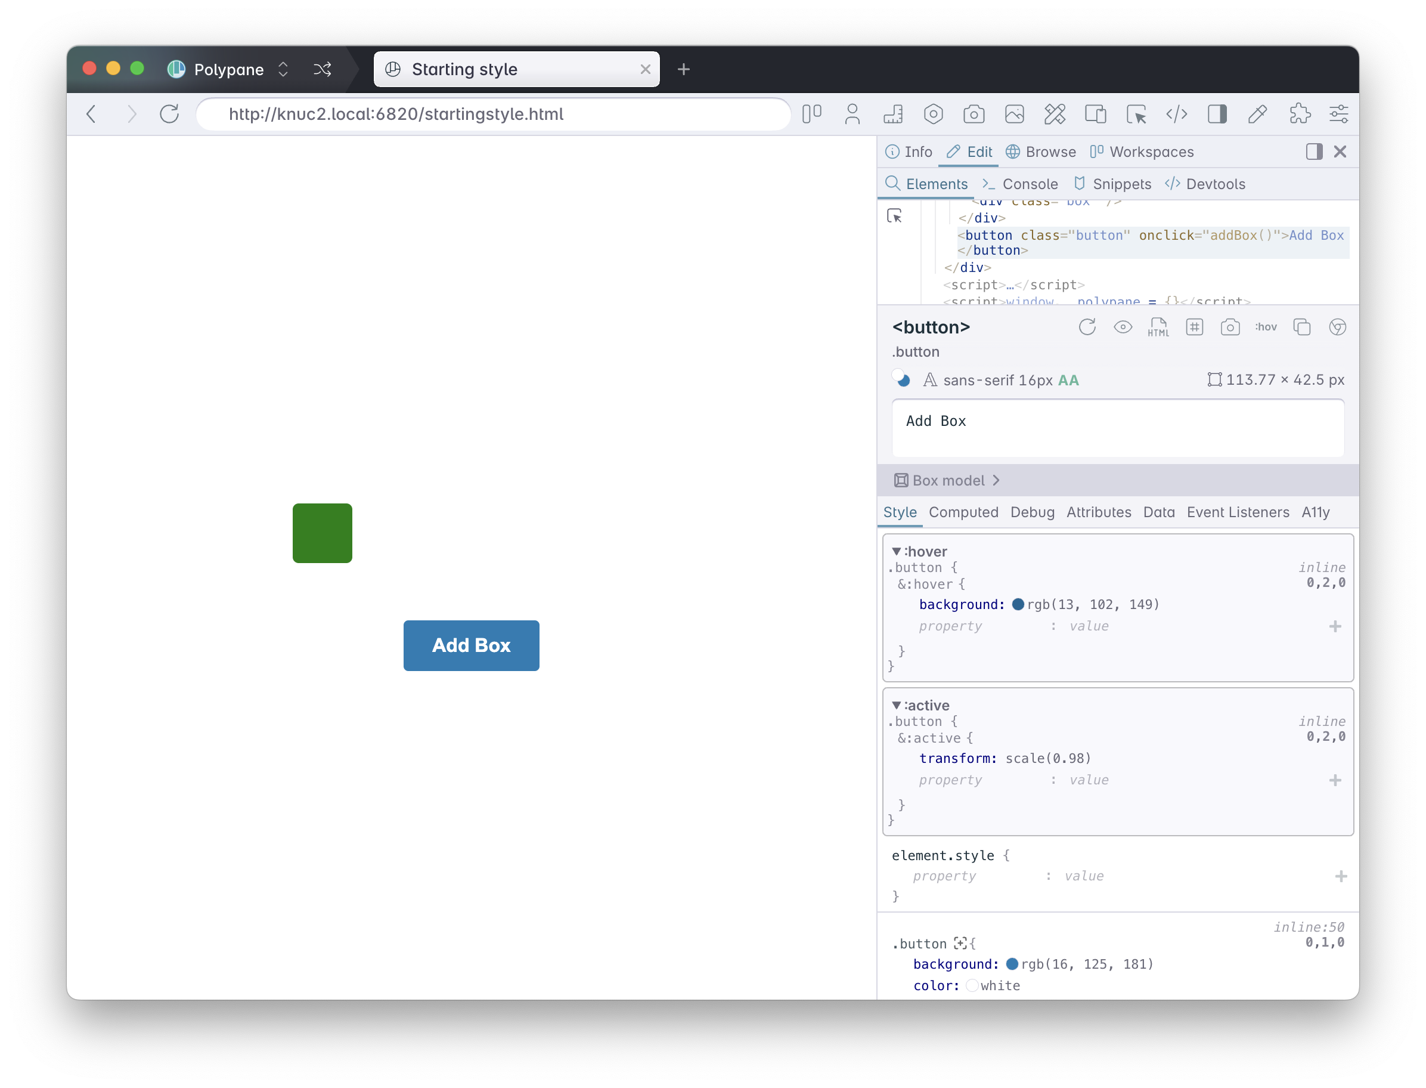Viewport: 1426px width, 1088px height.
Task: Toggle dark mode with the half-circle swatch
Action: click(902, 380)
